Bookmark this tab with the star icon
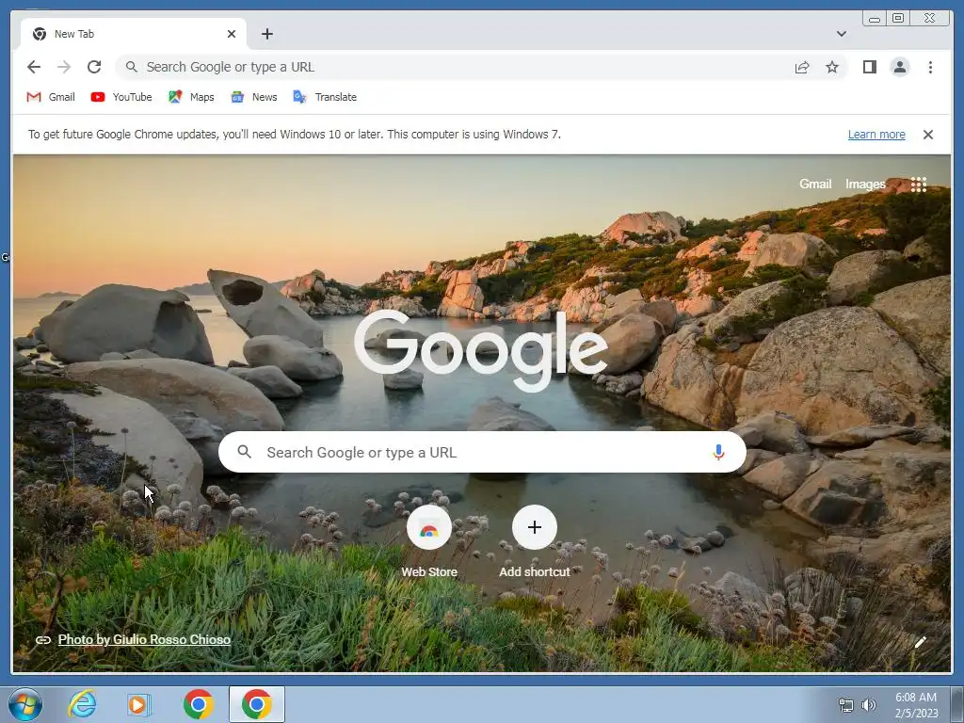964x723 pixels. [832, 67]
